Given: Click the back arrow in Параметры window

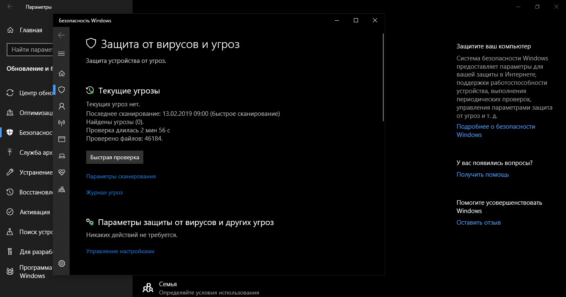Looking at the screenshot, I should [10, 7].
